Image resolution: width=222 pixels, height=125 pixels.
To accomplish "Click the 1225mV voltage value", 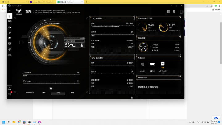I will 130,47.
